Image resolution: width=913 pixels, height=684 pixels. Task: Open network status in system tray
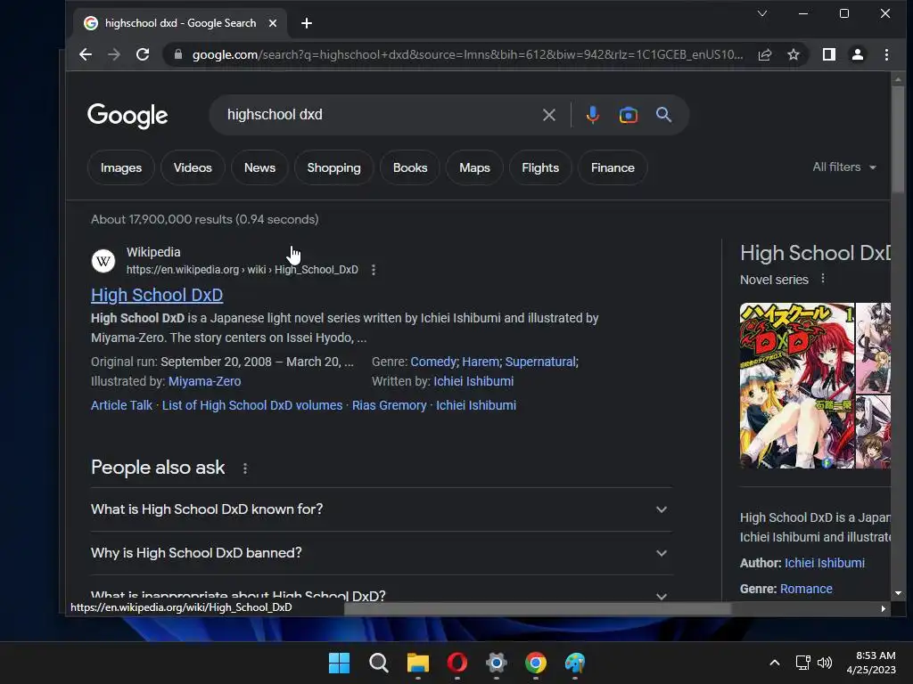(803, 663)
